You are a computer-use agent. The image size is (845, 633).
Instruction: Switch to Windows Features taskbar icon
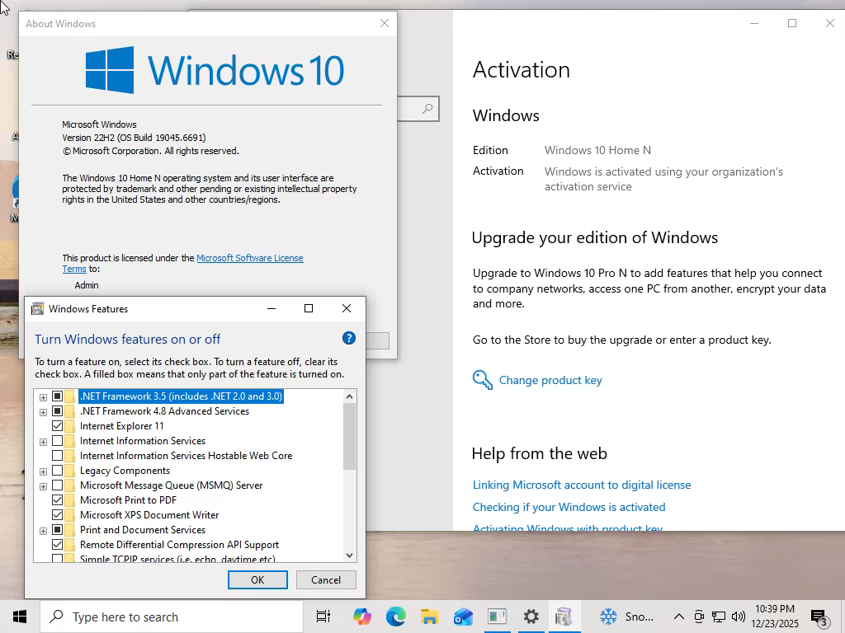(564, 617)
